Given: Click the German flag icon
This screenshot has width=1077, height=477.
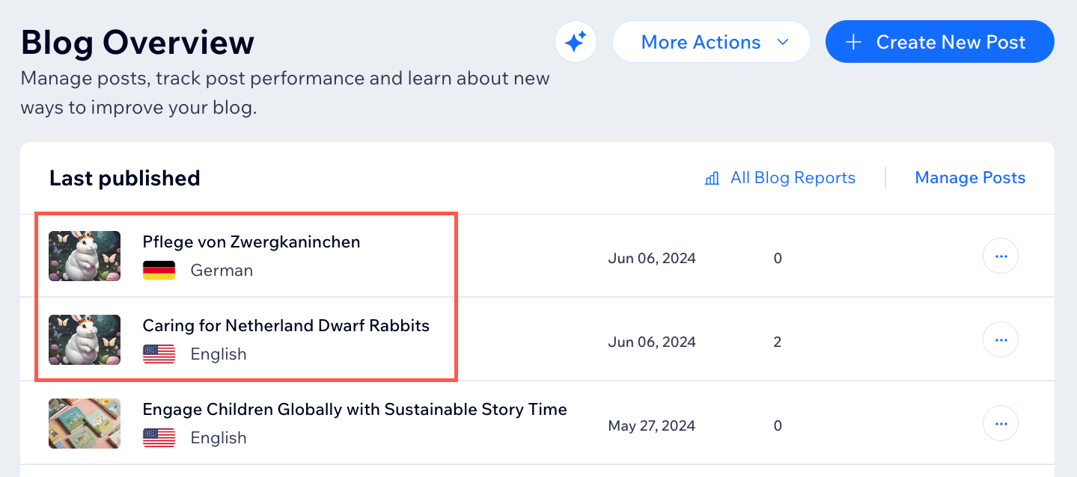Looking at the screenshot, I should click(x=159, y=271).
